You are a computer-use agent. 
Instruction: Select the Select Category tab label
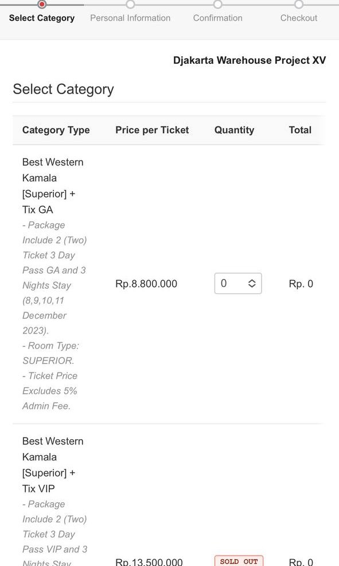pyautogui.click(x=42, y=18)
